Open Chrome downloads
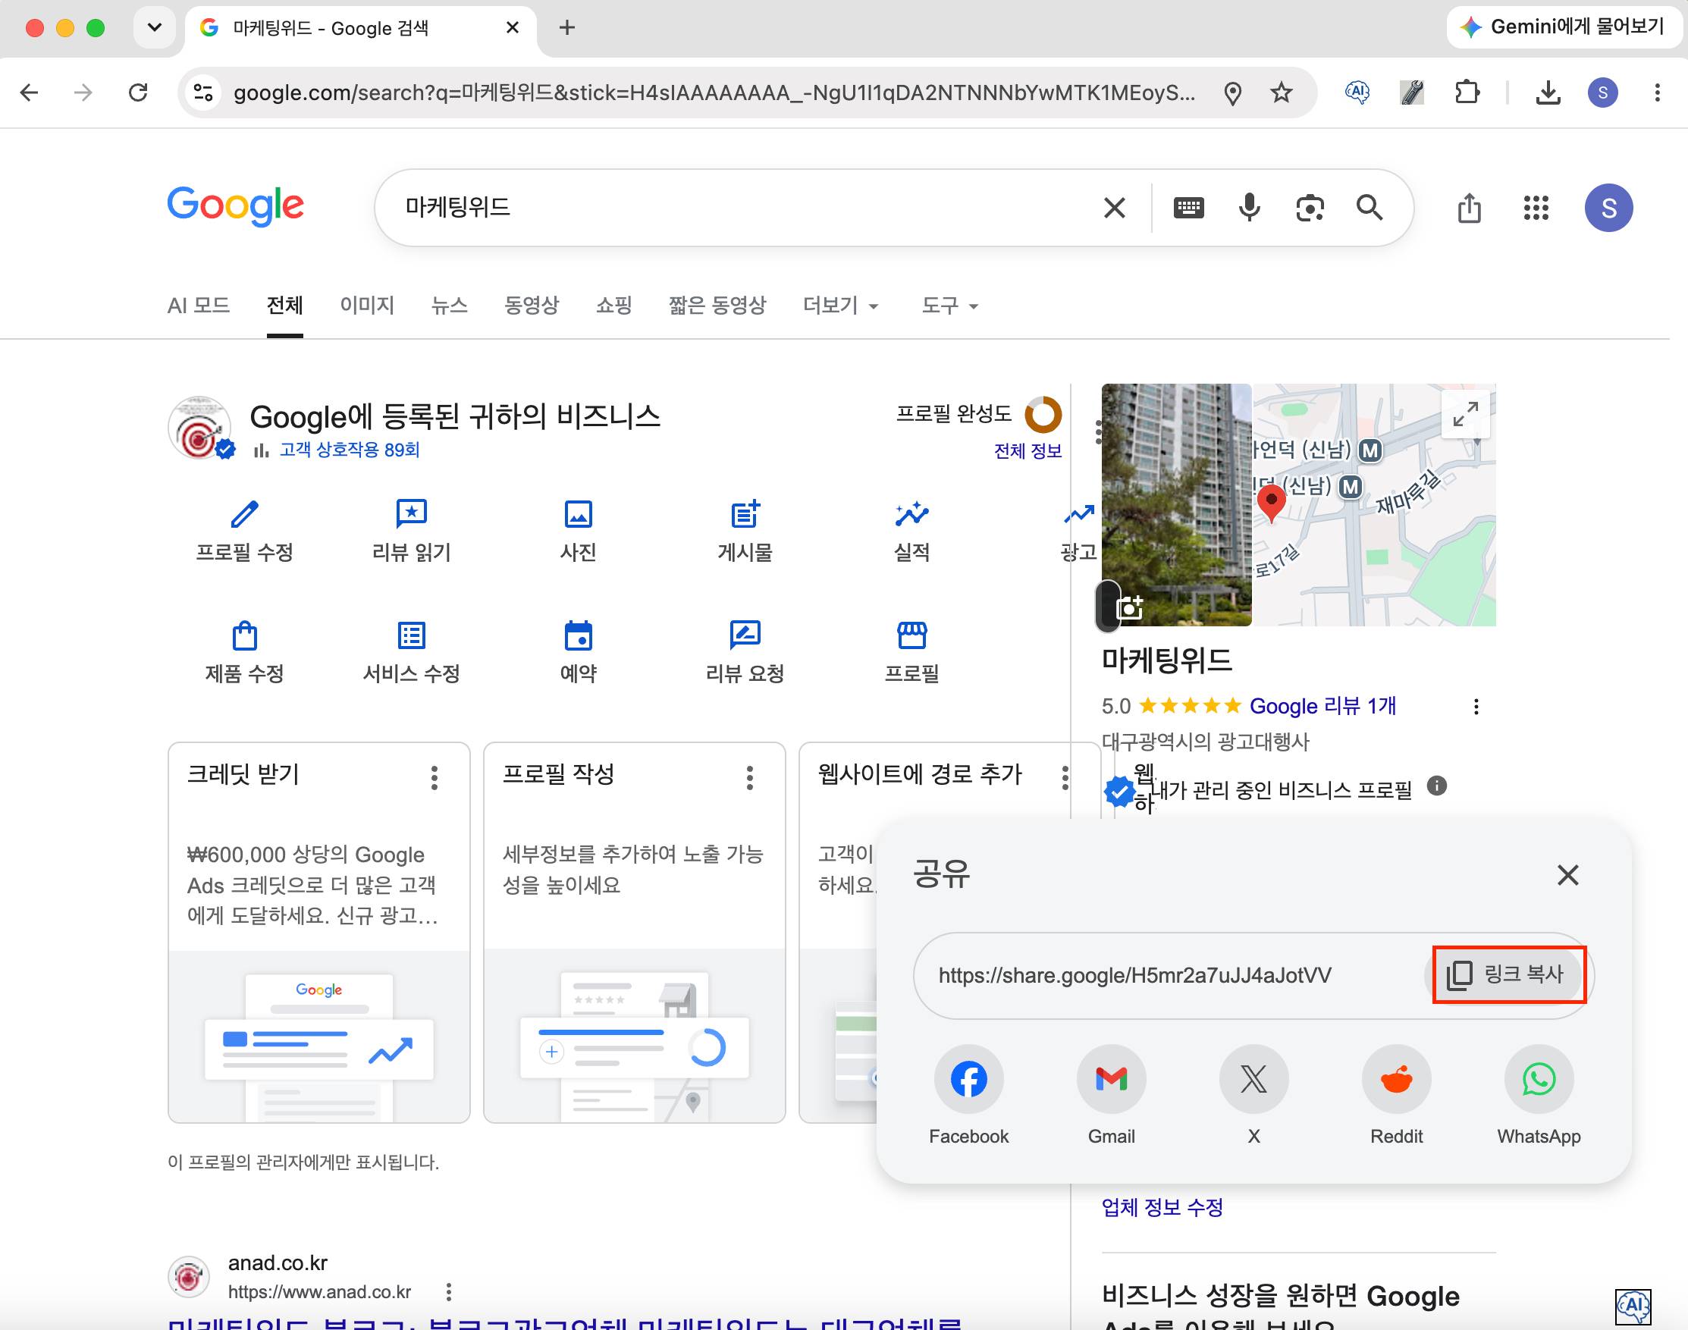Image resolution: width=1688 pixels, height=1330 pixels. (x=1548, y=93)
